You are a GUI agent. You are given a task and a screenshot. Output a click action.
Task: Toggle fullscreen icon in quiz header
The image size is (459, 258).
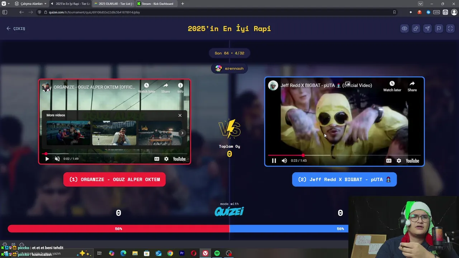tap(450, 29)
